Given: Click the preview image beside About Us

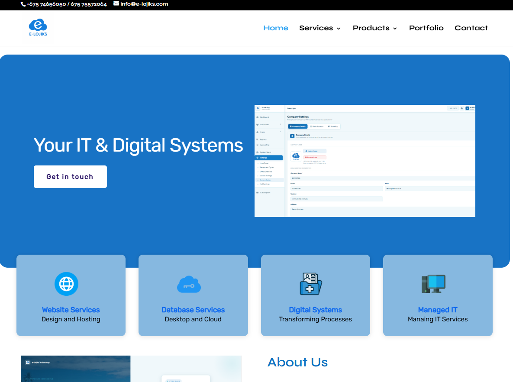Looking at the screenshot, I should pyautogui.click(x=131, y=369).
